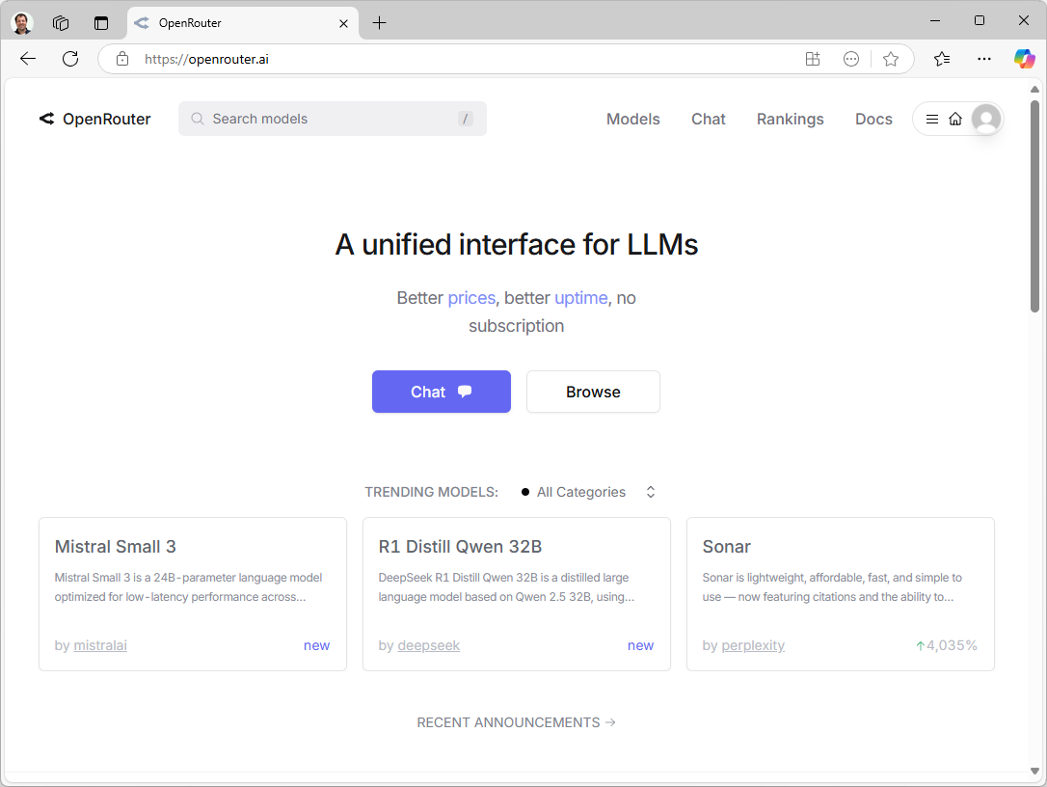Click the page vertical scrollbar thumb
Viewport: 1047px width, 787px height.
tap(1034, 205)
